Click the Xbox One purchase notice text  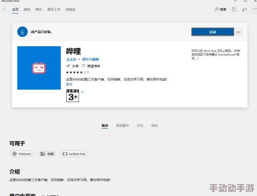(216, 54)
